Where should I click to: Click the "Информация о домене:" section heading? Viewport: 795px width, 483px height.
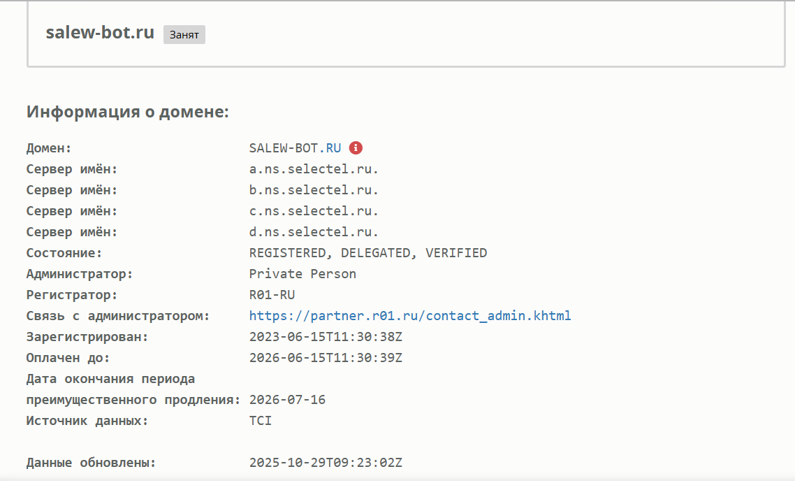(x=128, y=112)
